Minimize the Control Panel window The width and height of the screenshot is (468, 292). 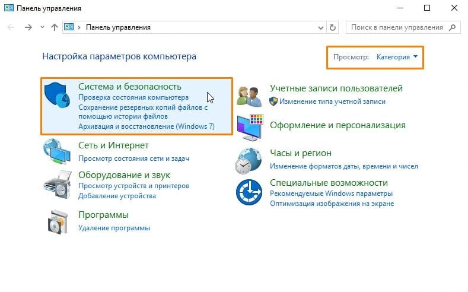pos(400,8)
